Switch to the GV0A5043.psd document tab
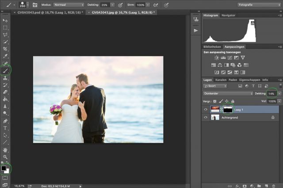 [50, 12]
